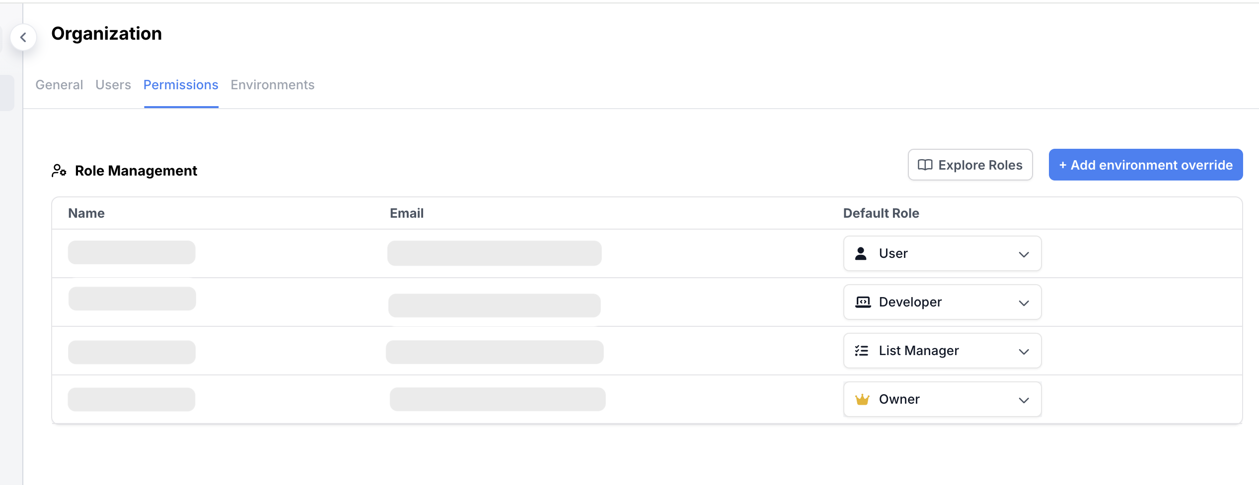Viewport: 1259px width, 485px height.
Task: Select the person icon next to User role
Action: [x=861, y=253]
